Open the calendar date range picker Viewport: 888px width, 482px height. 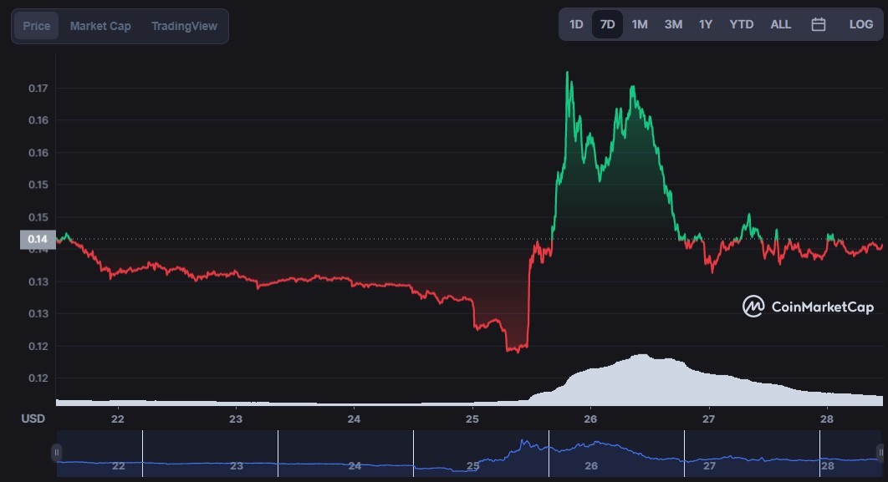click(818, 24)
